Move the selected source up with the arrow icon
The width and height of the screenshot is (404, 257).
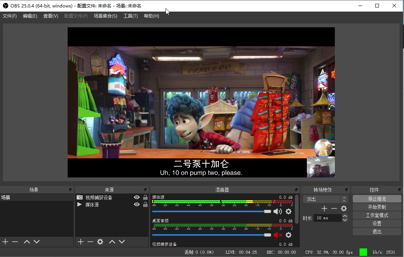pyautogui.click(x=112, y=242)
